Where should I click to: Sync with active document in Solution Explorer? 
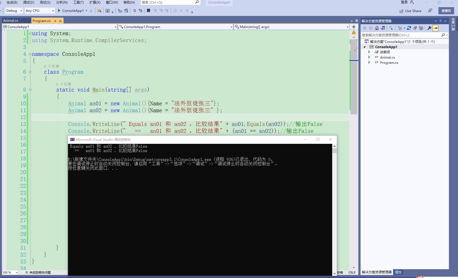pyautogui.click(x=391, y=28)
